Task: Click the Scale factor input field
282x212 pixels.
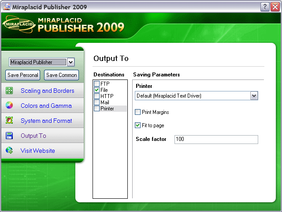Action: (216, 140)
